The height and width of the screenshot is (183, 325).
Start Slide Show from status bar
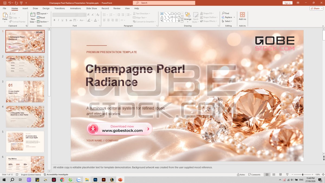[x=287, y=175]
